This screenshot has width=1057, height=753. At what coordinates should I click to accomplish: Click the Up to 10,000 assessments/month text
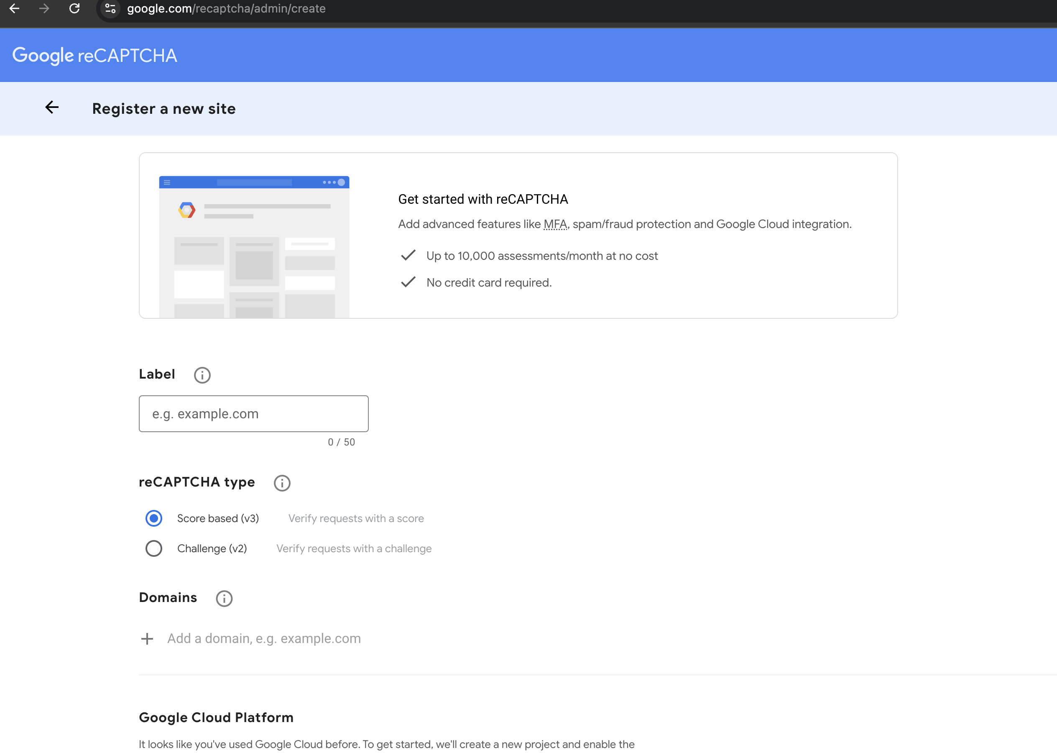tap(542, 256)
